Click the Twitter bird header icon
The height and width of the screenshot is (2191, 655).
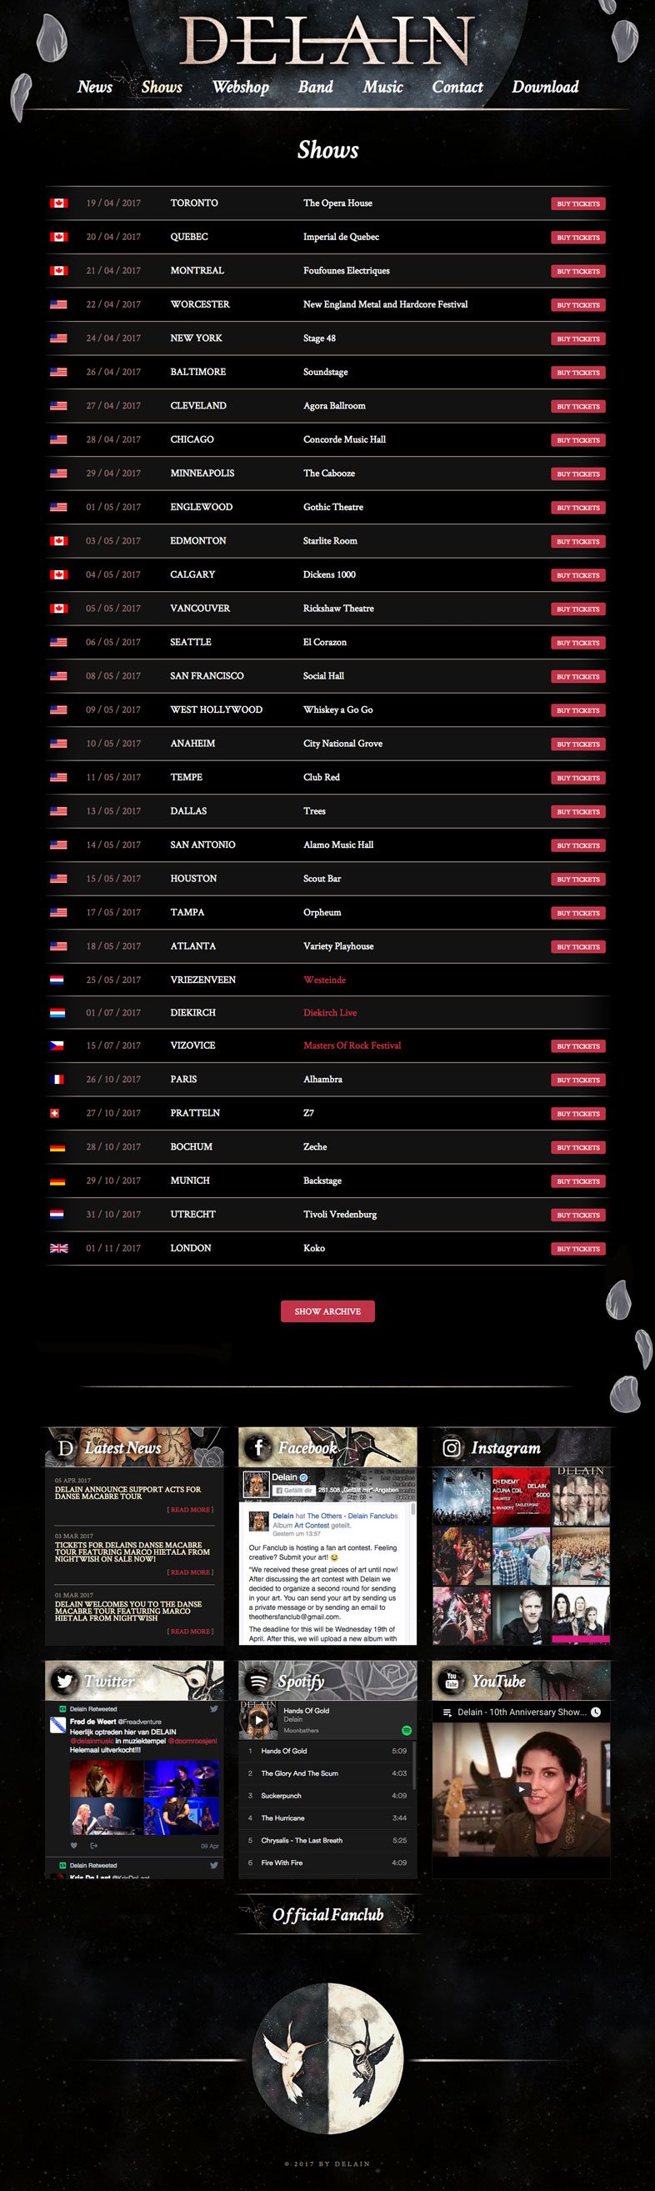point(64,1681)
